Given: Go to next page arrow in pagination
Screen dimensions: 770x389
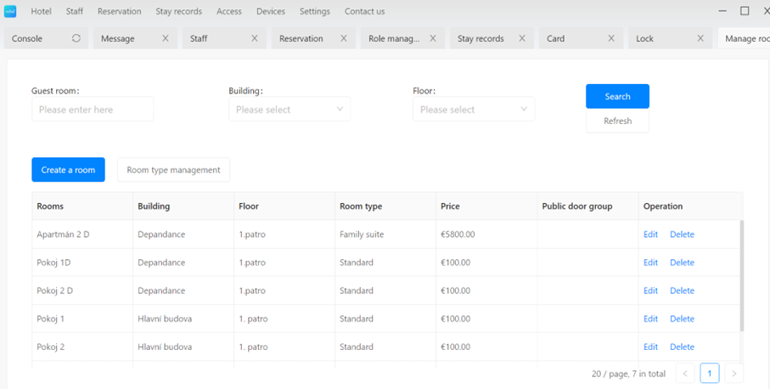Looking at the screenshot, I should [x=733, y=373].
